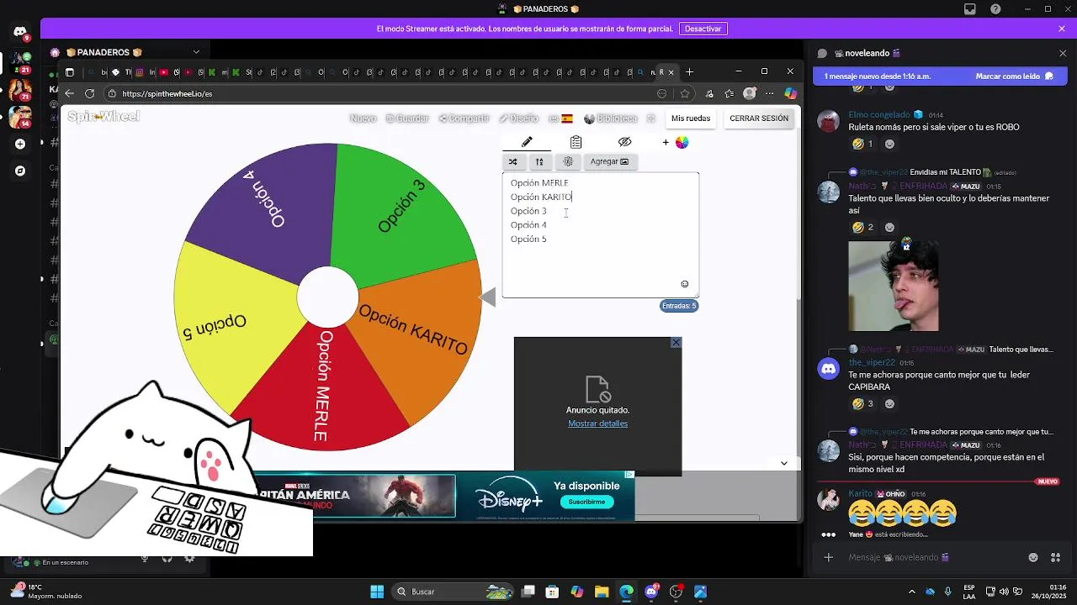Open the Windows Start menu

click(377, 592)
